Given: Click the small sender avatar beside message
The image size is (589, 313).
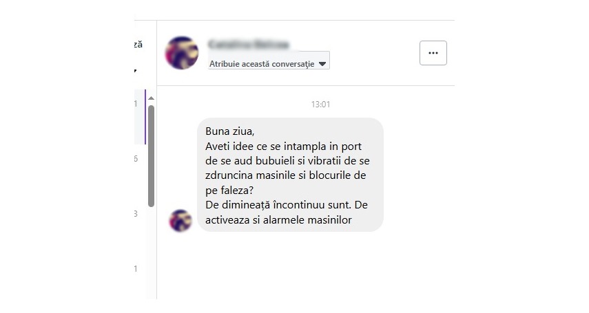Looking at the screenshot, I should (x=180, y=221).
